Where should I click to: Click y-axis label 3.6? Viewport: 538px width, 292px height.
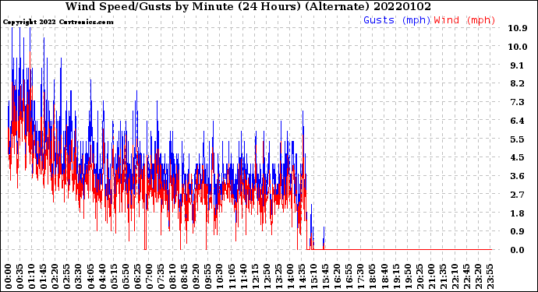(x=518, y=176)
